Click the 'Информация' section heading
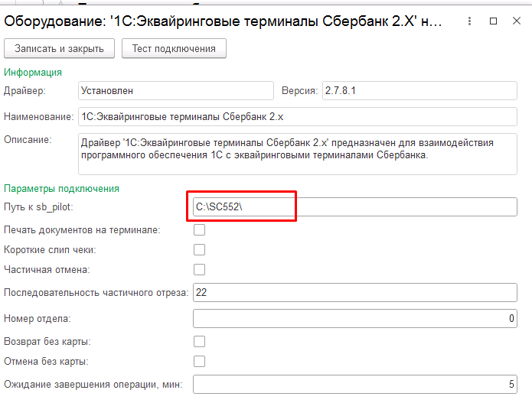This screenshot has width=532, height=403. coord(33,72)
